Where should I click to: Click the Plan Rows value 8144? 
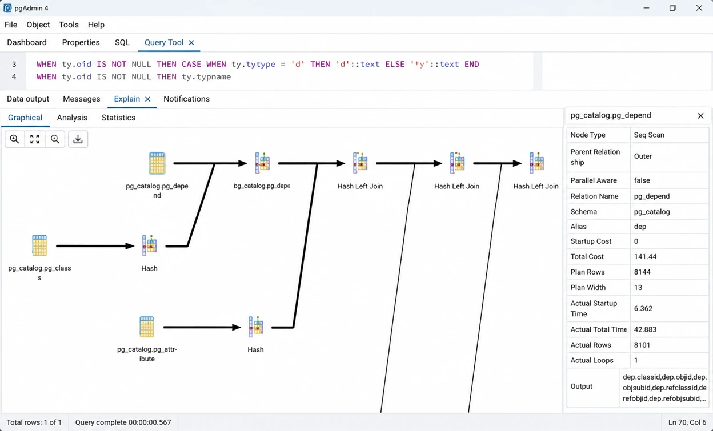click(642, 272)
